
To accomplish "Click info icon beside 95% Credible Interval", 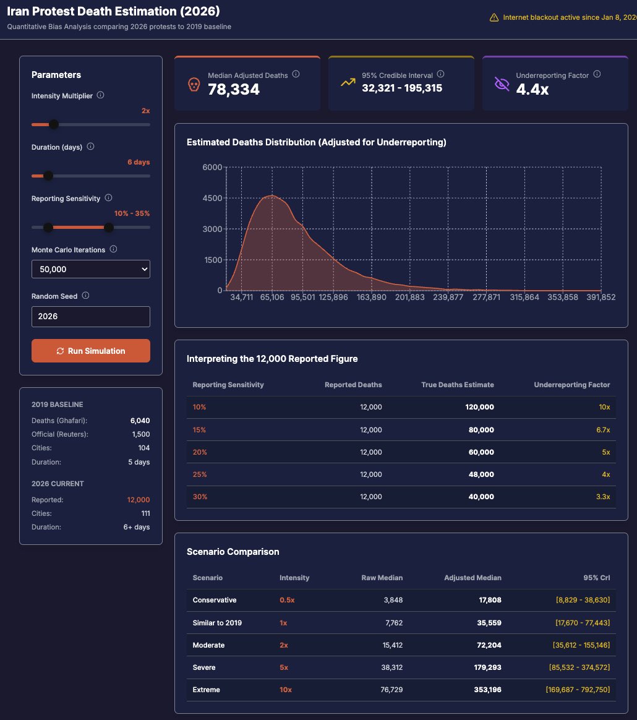I will pos(440,74).
